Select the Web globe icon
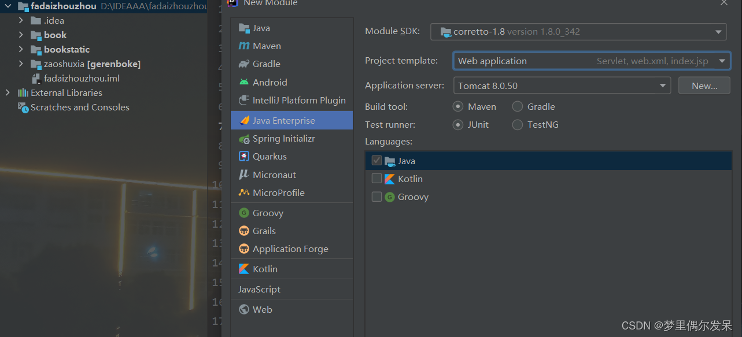This screenshot has width=742, height=337. (x=244, y=309)
